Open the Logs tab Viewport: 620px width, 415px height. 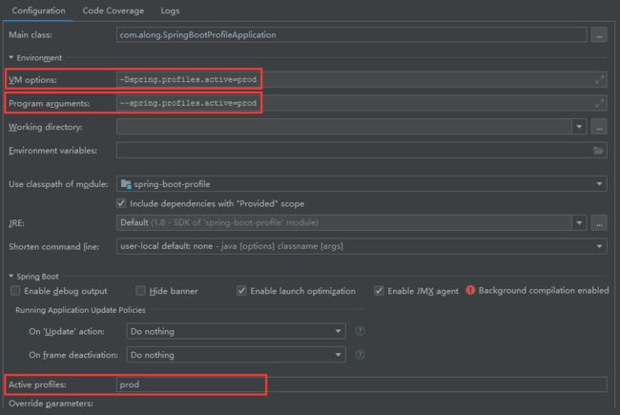pyautogui.click(x=170, y=10)
